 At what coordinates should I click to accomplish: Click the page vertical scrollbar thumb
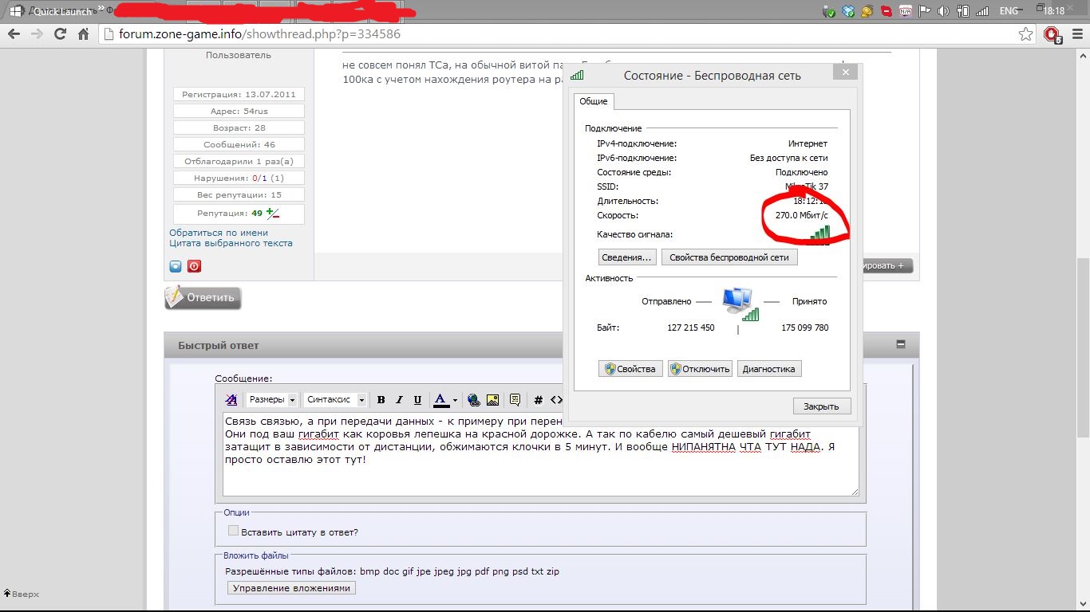click(x=1083, y=347)
